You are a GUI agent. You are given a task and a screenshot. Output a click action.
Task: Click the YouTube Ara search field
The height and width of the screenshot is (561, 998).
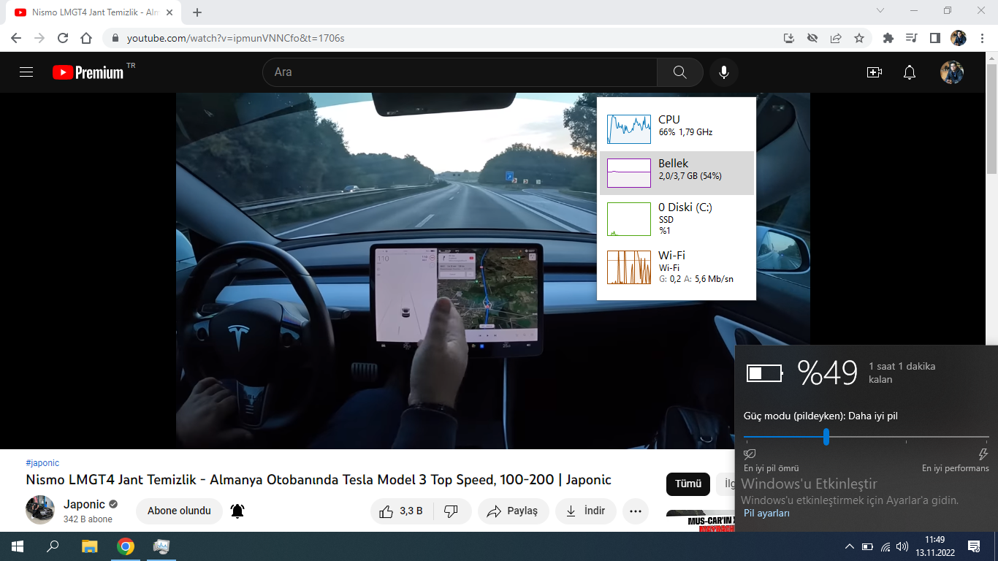pos(460,72)
